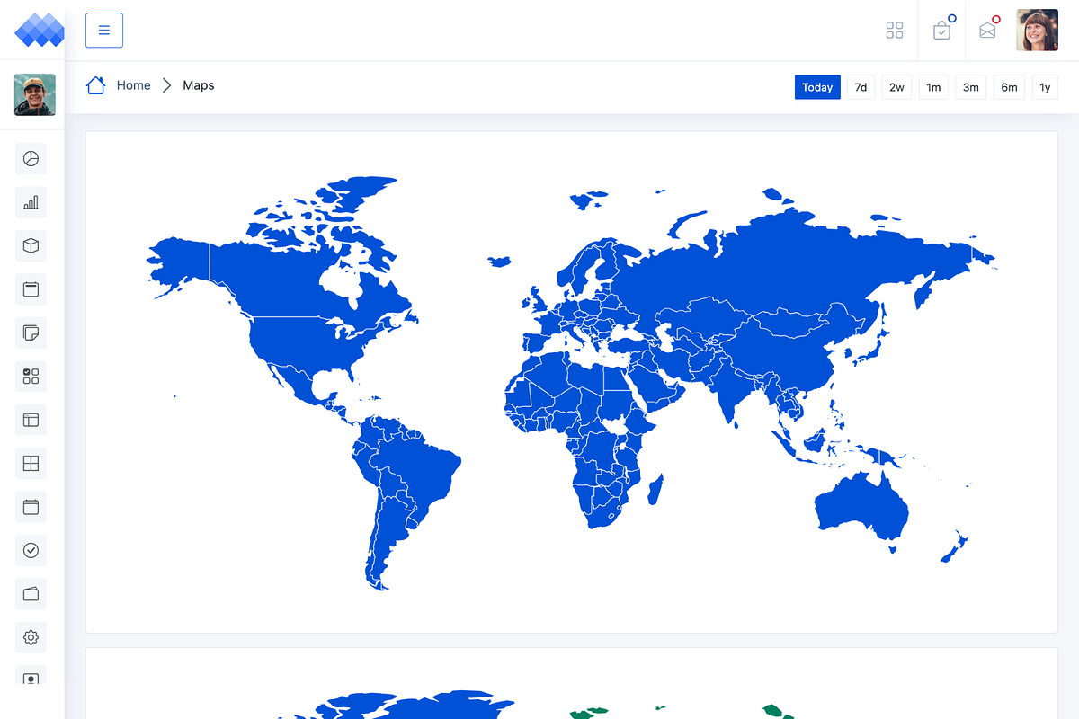Open the contact card icon at sidebar bottom
The height and width of the screenshot is (719, 1079).
[x=31, y=676]
